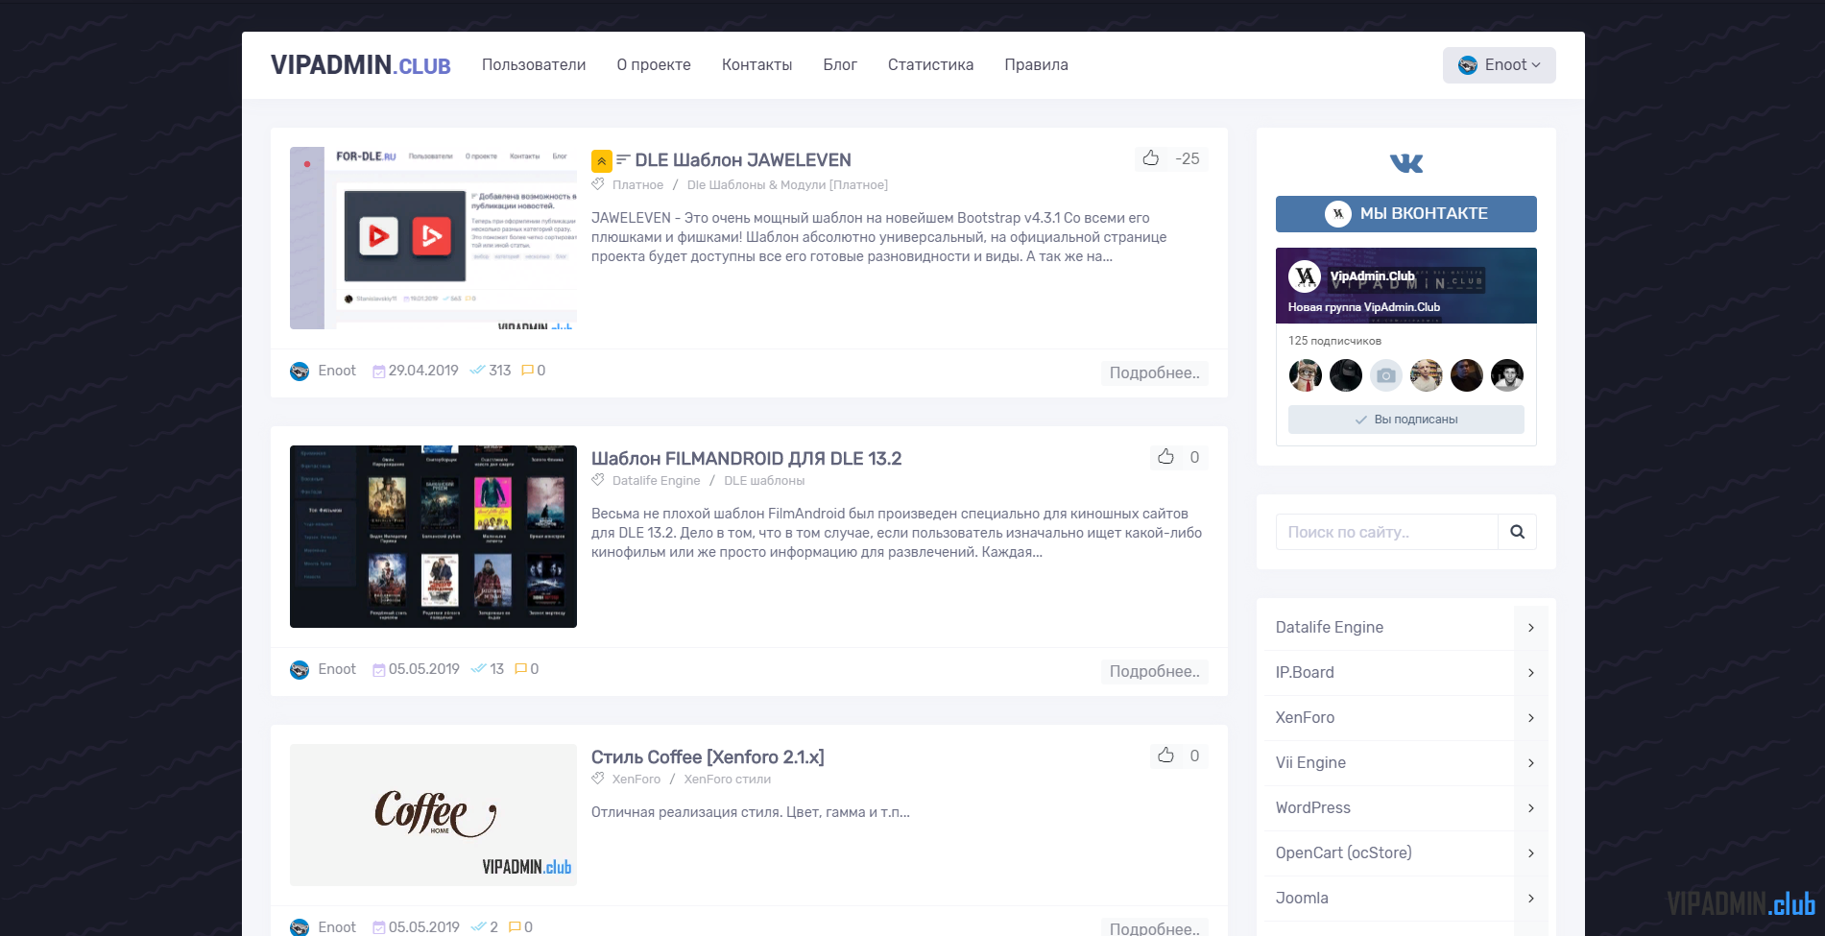Click the search magnifier button
This screenshot has width=1825, height=936.
[x=1517, y=532]
